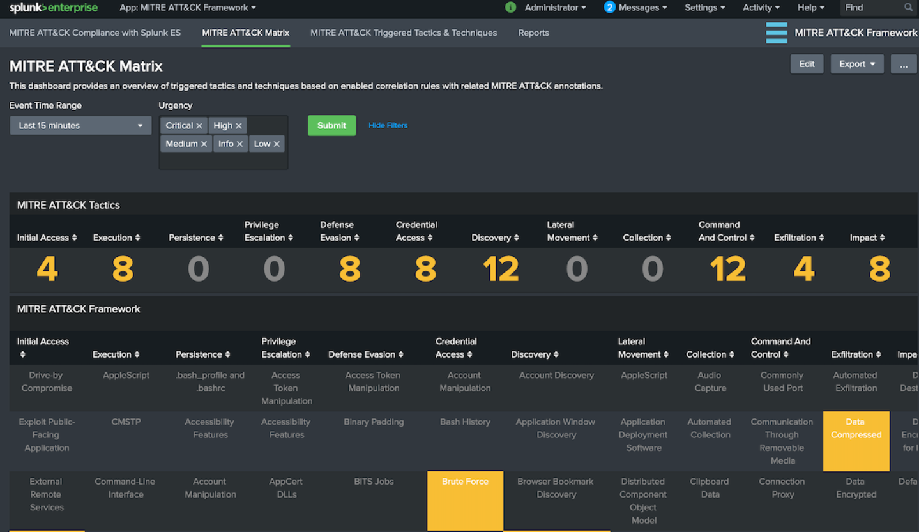Image resolution: width=919 pixels, height=532 pixels.
Task: Click the Hide Filters link
Action: point(388,125)
